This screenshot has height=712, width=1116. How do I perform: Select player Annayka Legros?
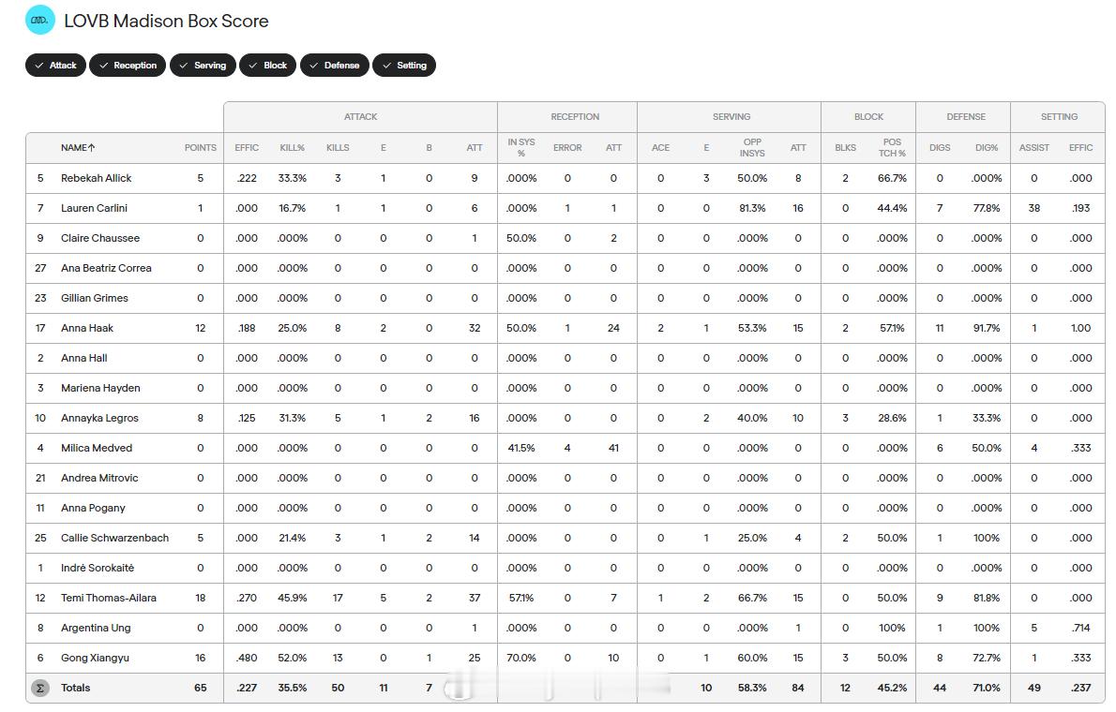99,418
